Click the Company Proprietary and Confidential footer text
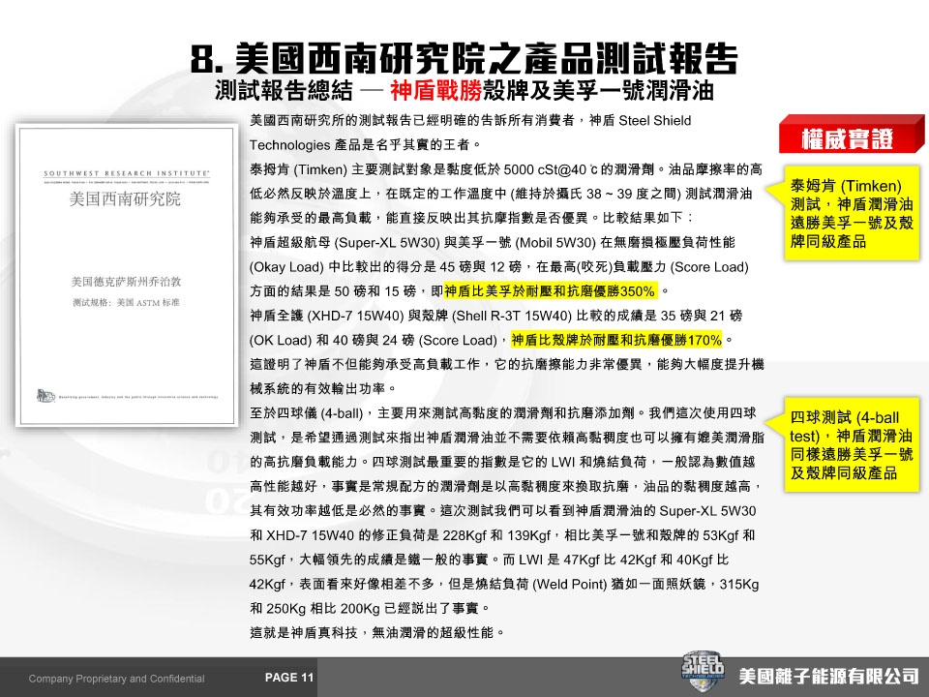 [116, 679]
